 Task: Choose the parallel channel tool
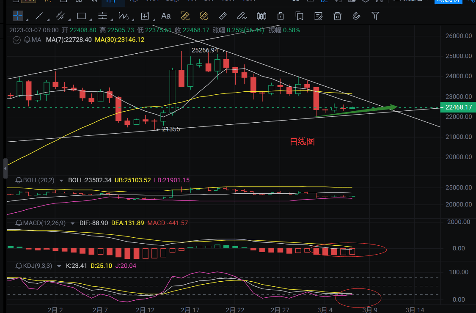pos(60,16)
